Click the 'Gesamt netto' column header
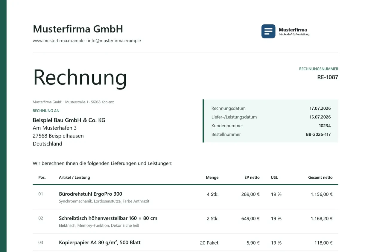The width and height of the screenshot is (371, 252). pos(320,177)
